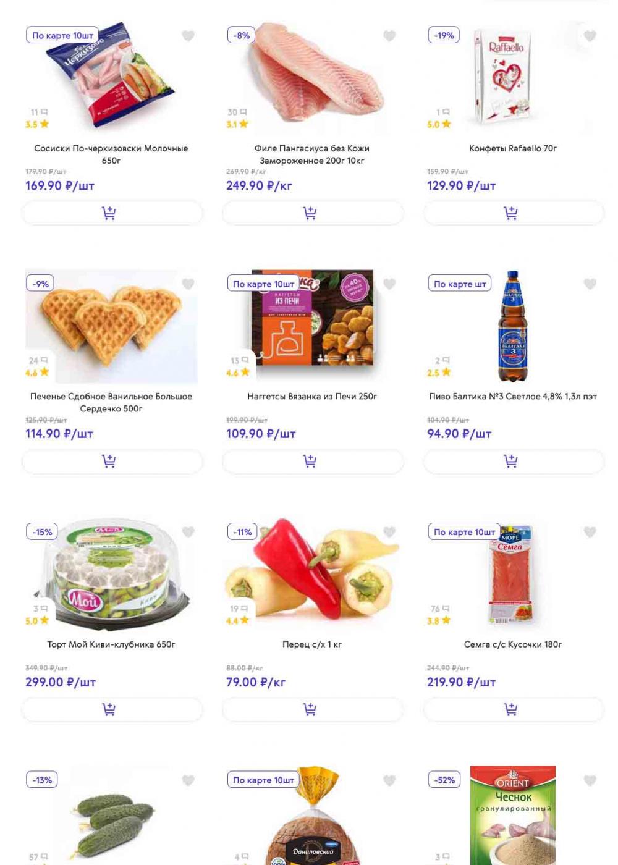Add Наггетсы Вязанка to cart

(313, 462)
